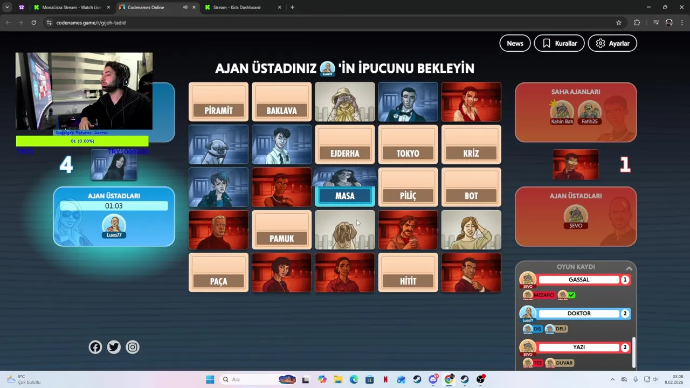The image size is (690, 388).
Task: Click the Fatih25 player avatar
Action: (589, 112)
